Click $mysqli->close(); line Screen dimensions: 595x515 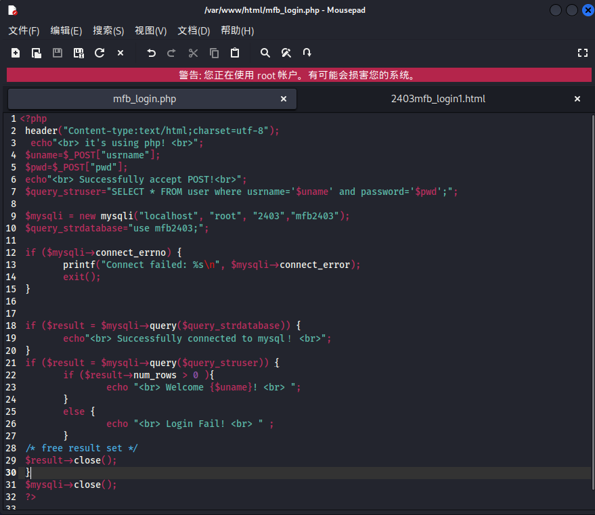pyautogui.click(x=71, y=485)
